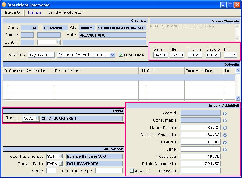Open the Verifiche Periodiche Ecr tab
The height and width of the screenshot is (178, 242).
(x=65, y=12)
